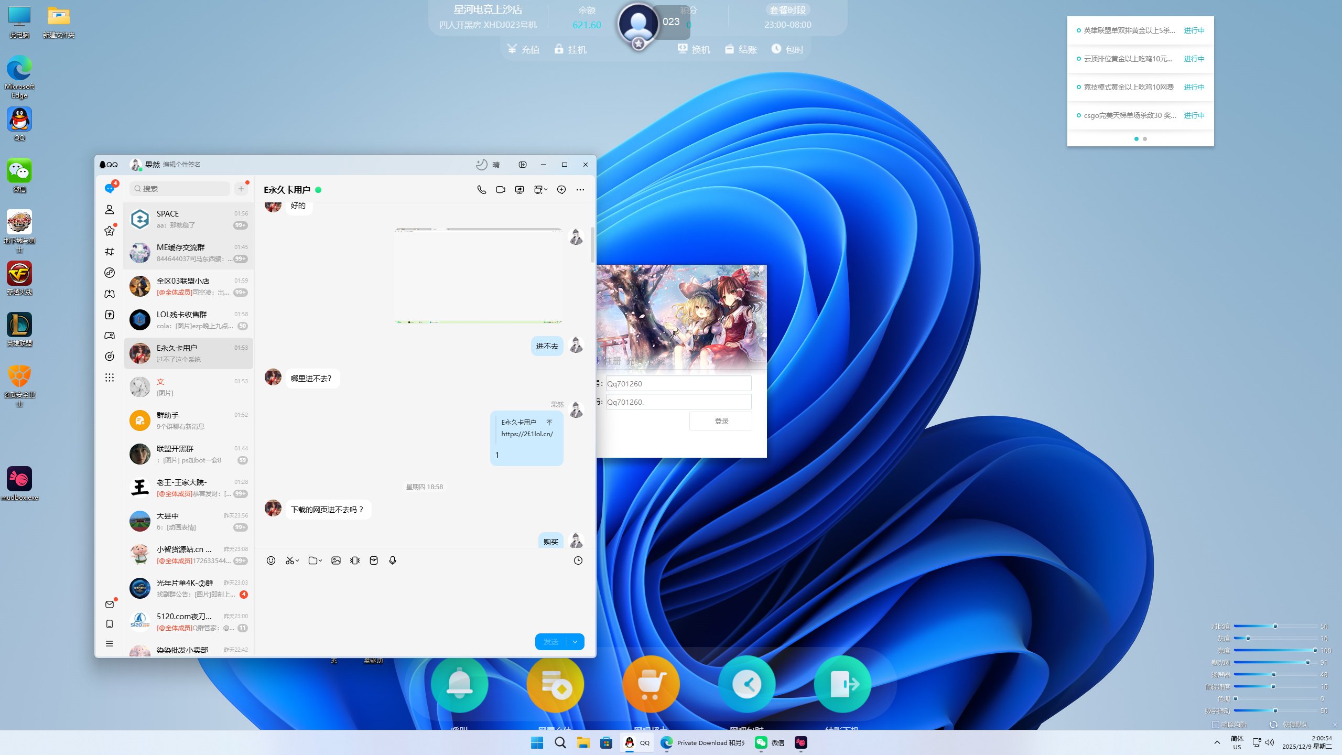Image resolution: width=1342 pixels, height=755 pixels.
Task: Open QQ Space star icon in sidebar
Action: (109, 231)
